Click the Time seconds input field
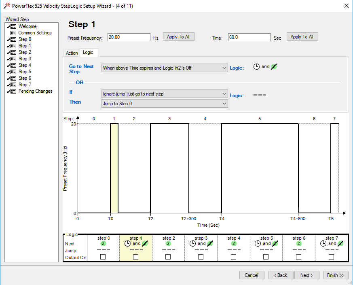 click(x=249, y=37)
